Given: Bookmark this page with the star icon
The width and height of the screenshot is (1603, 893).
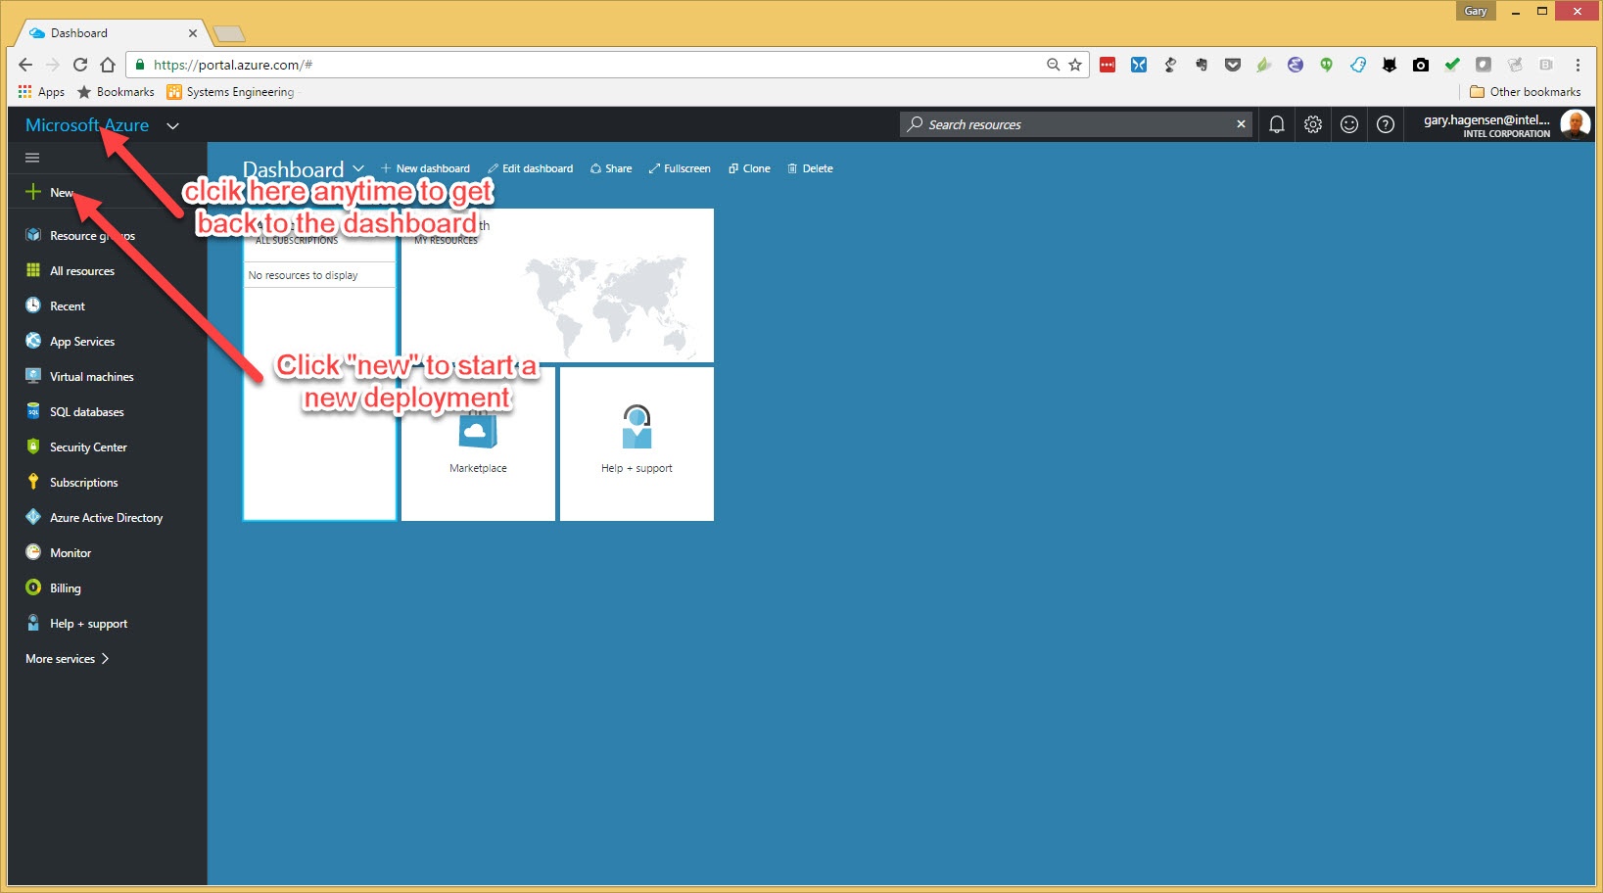Looking at the screenshot, I should tap(1075, 65).
